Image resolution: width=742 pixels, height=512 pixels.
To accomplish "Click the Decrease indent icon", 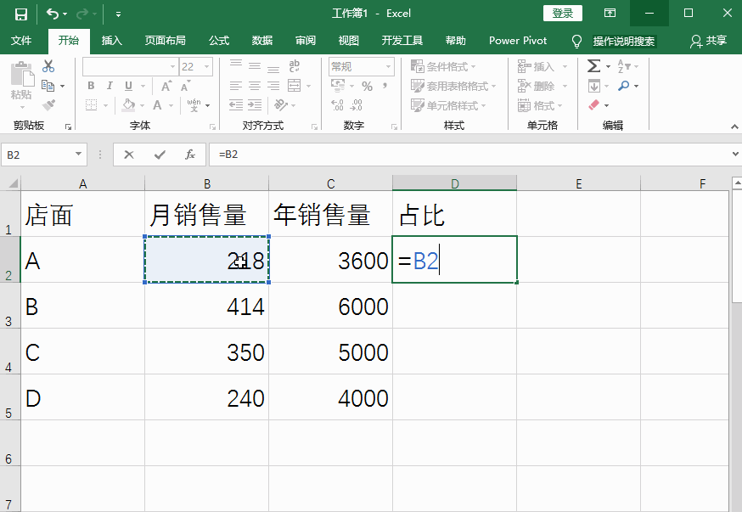I will (x=236, y=105).
